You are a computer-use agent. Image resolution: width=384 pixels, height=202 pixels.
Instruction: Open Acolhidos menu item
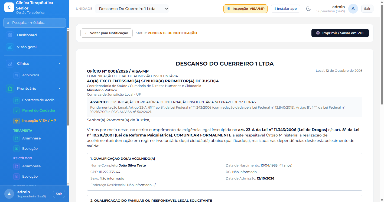click(x=37, y=75)
